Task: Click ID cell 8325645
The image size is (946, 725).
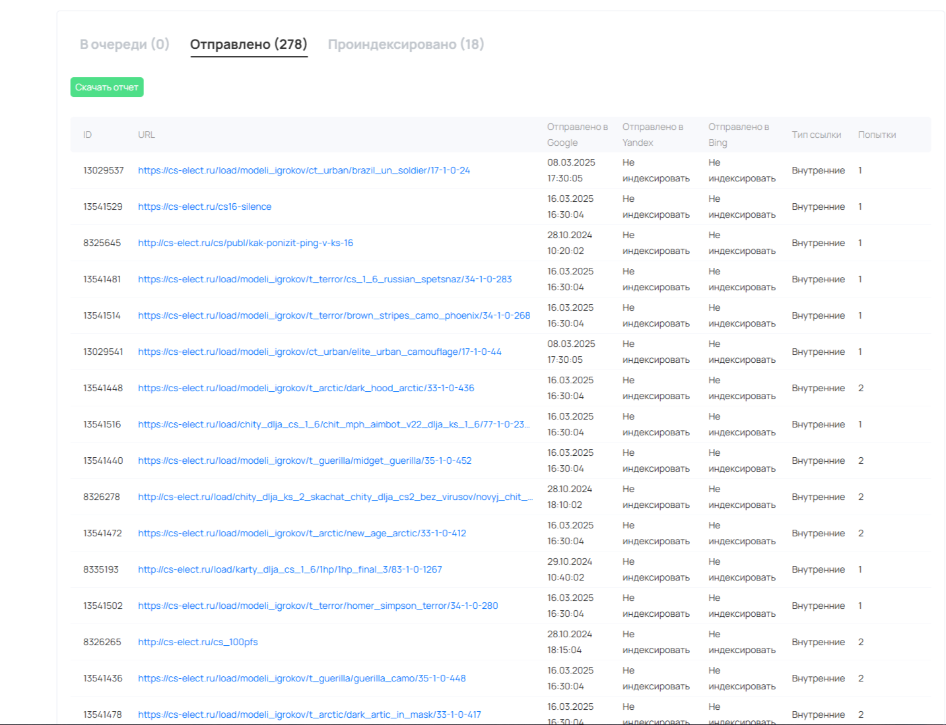Action: click(102, 243)
